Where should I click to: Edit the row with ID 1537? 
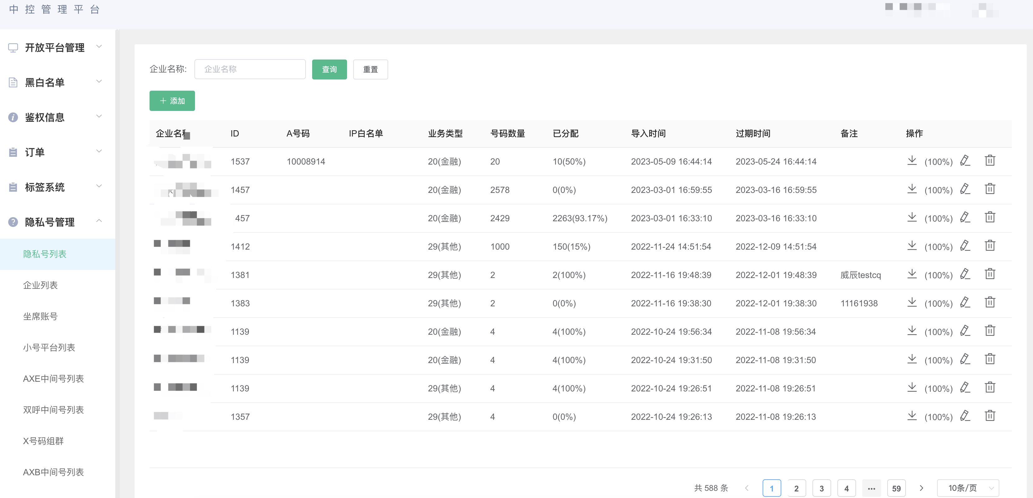click(965, 161)
